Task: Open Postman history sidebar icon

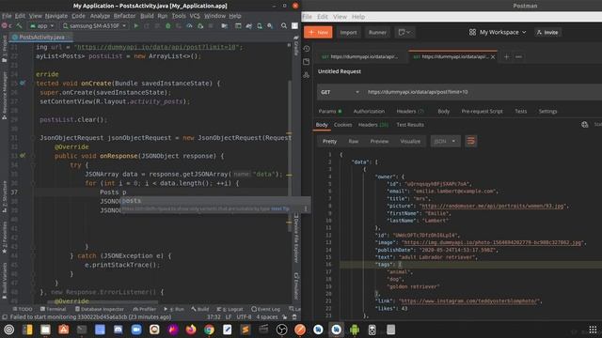Action: click(x=306, y=49)
